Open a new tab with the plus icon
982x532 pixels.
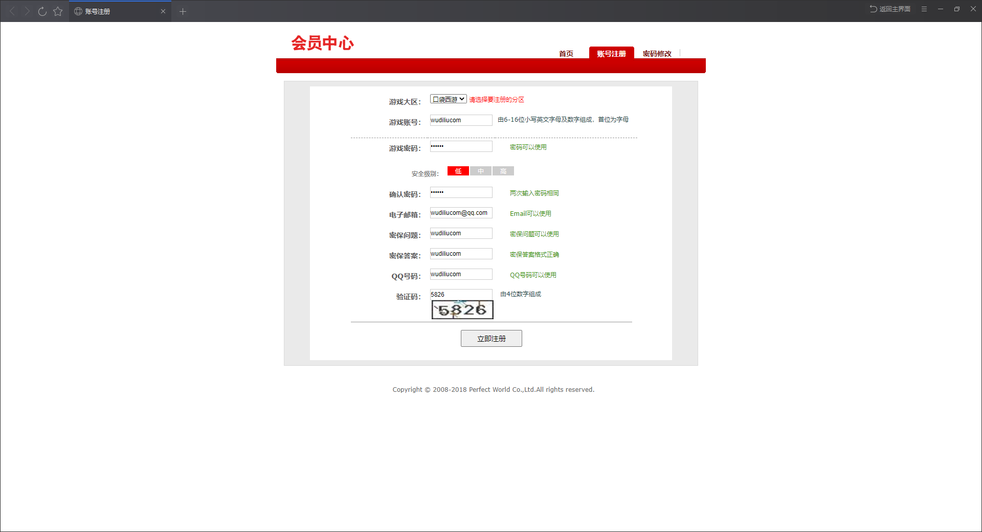[x=183, y=11]
